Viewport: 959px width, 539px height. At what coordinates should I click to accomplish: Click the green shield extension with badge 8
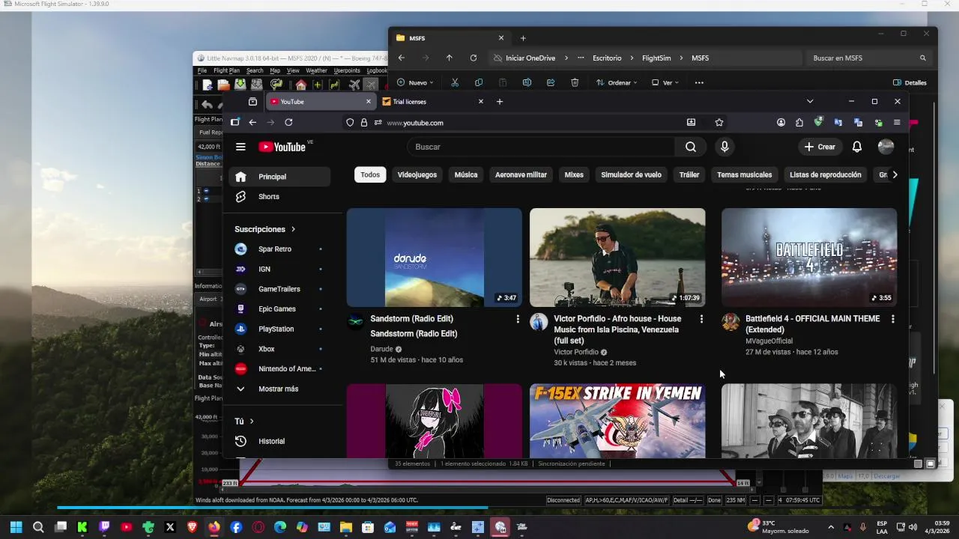pos(819,122)
